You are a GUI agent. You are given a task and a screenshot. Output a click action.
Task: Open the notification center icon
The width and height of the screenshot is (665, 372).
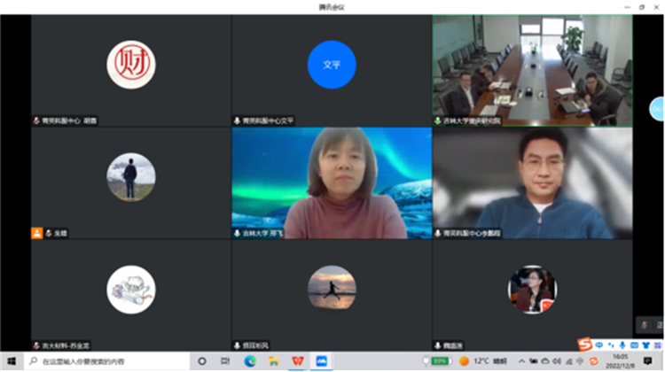click(647, 361)
